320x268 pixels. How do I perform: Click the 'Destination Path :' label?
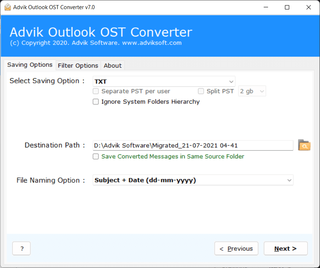(55, 145)
